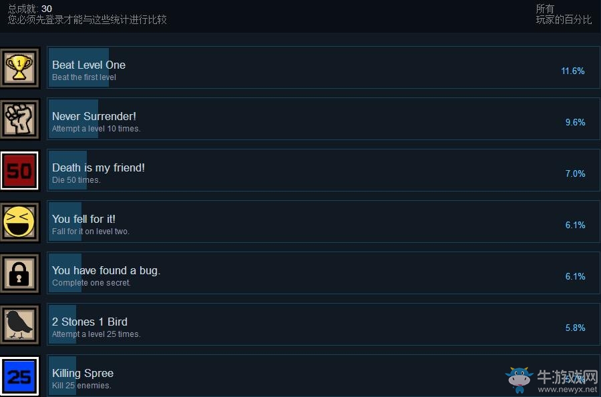Open the Beat Level One achievement title
Image resolution: width=601 pixels, height=397 pixels.
(89, 65)
